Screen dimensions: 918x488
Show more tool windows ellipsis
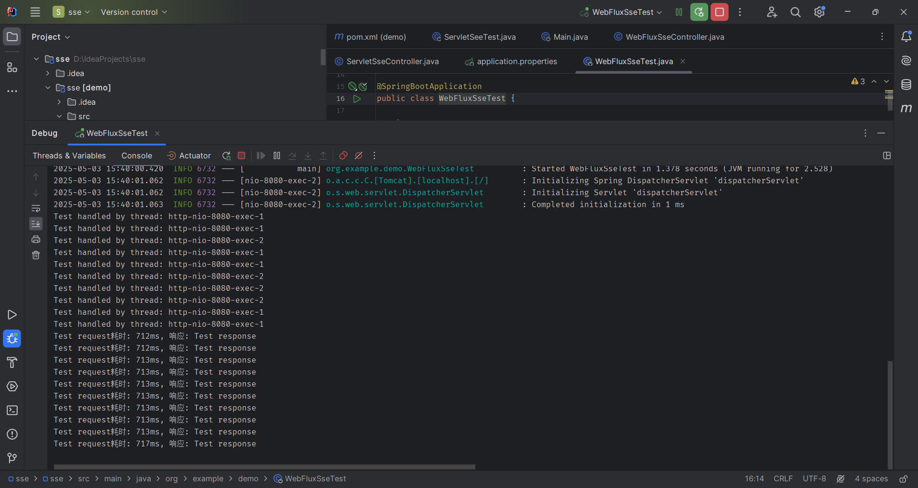12,91
